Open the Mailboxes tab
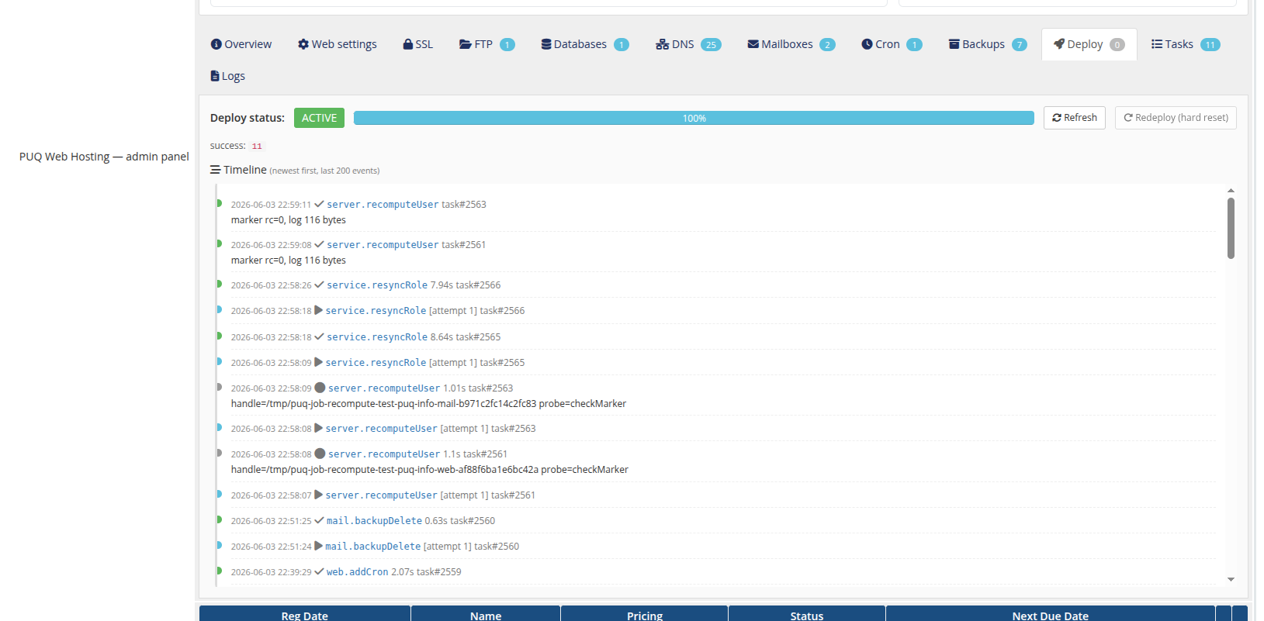Screen dimensions: 1264x621 pos(791,44)
